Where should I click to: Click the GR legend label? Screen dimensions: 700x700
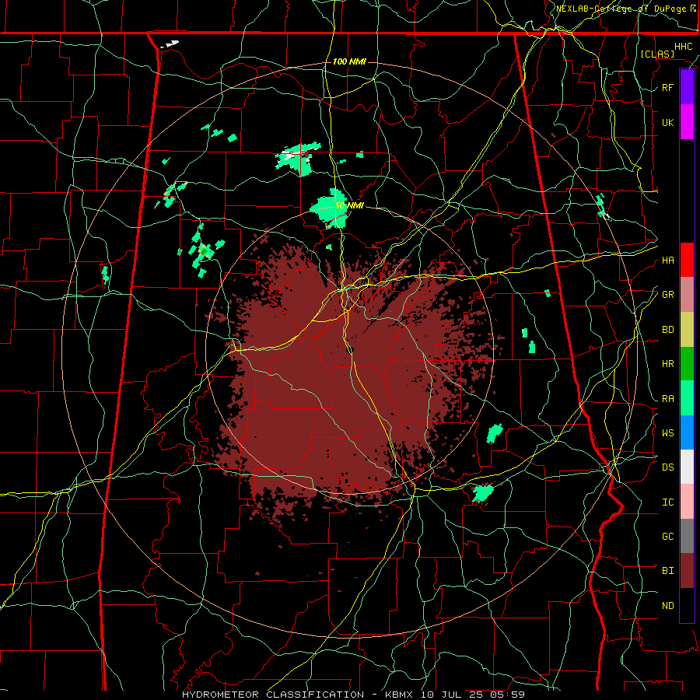click(x=667, y=295)
